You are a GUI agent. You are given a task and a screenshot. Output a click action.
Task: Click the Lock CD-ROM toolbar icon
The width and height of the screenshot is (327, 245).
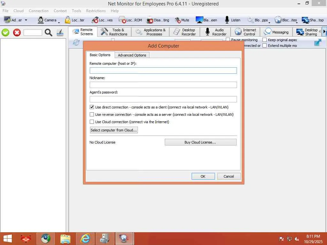tap(122, 20)
